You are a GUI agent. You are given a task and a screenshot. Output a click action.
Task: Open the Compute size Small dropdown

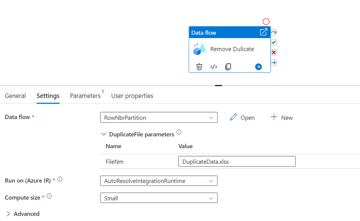point(159,198)
